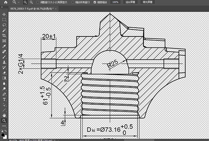Select the Magic Wand tool
Screen dimensions: 209x141
point(4,30)
